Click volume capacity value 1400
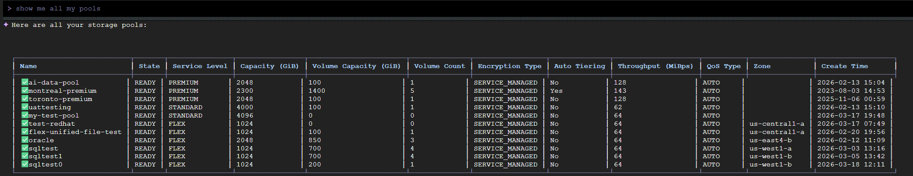 (317, 91)
